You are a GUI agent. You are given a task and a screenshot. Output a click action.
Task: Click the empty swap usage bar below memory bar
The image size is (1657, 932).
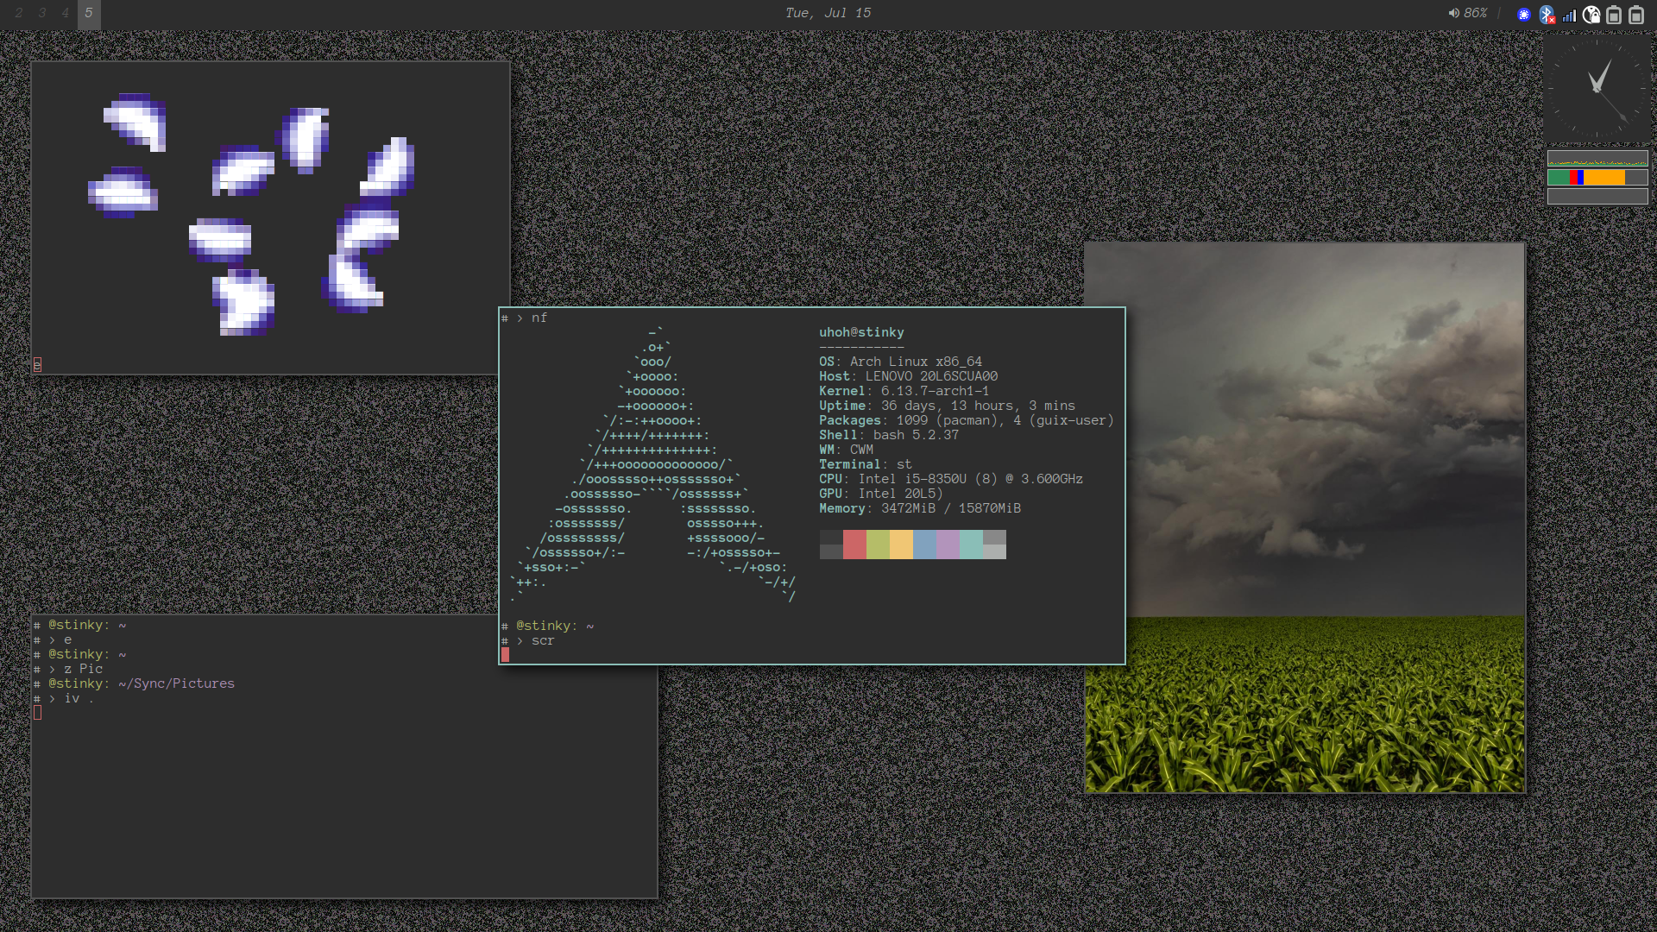point(1597,196)
